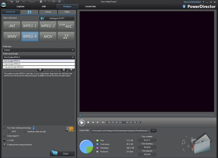Viewport: 218px width, 158px height.
Task: Choose Standard Quality MPEG-4 in list
Action: [39, 67]
